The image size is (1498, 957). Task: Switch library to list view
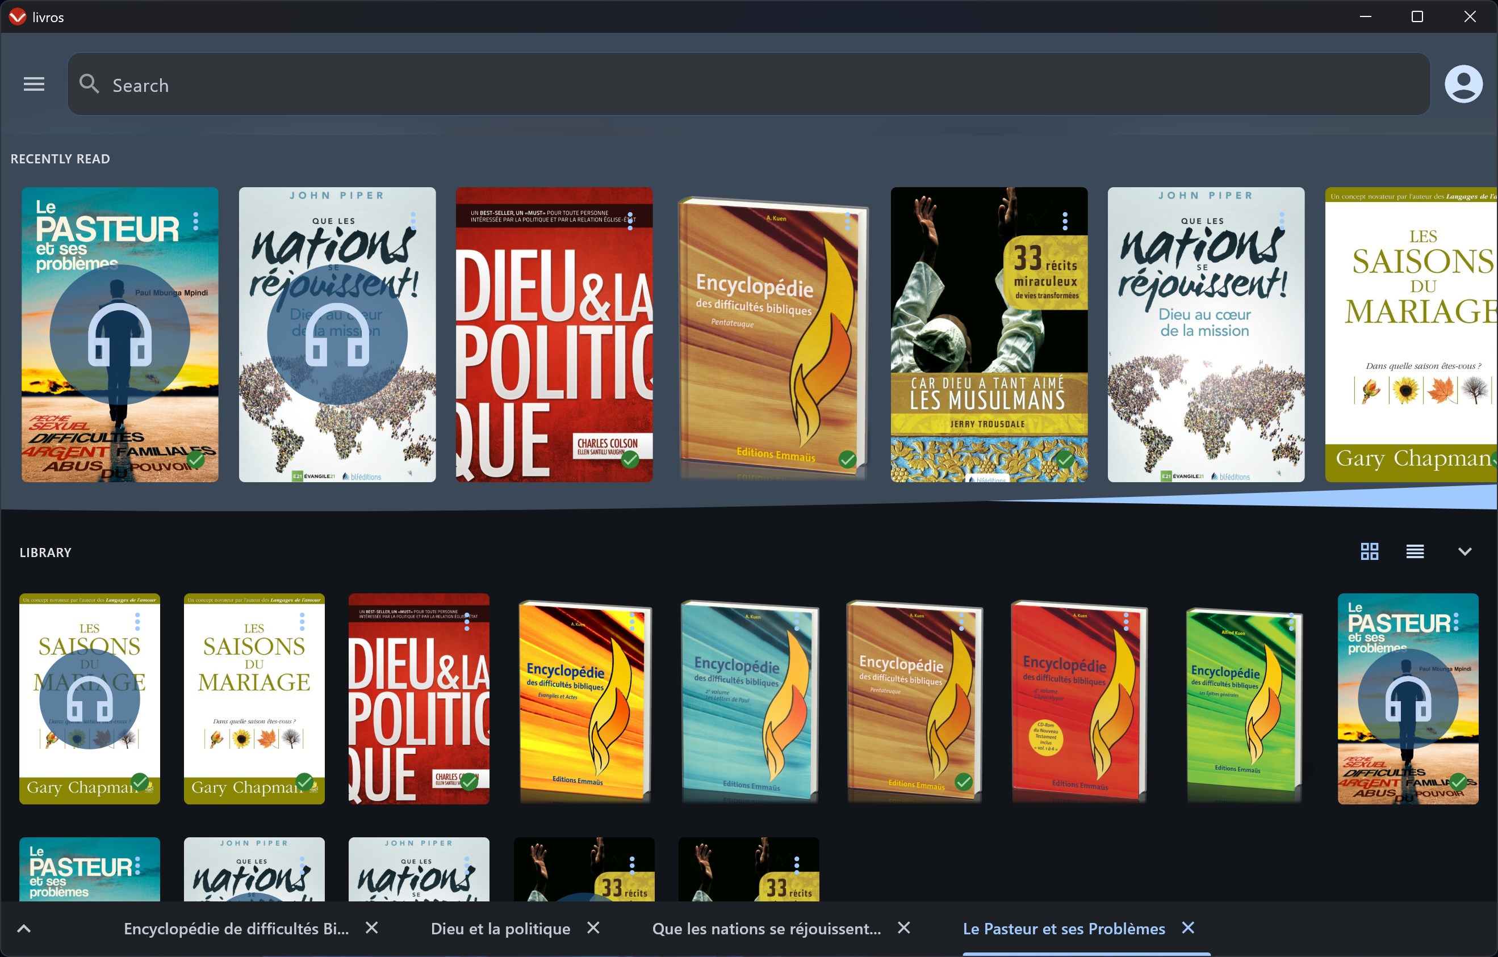pos(1415,551)
